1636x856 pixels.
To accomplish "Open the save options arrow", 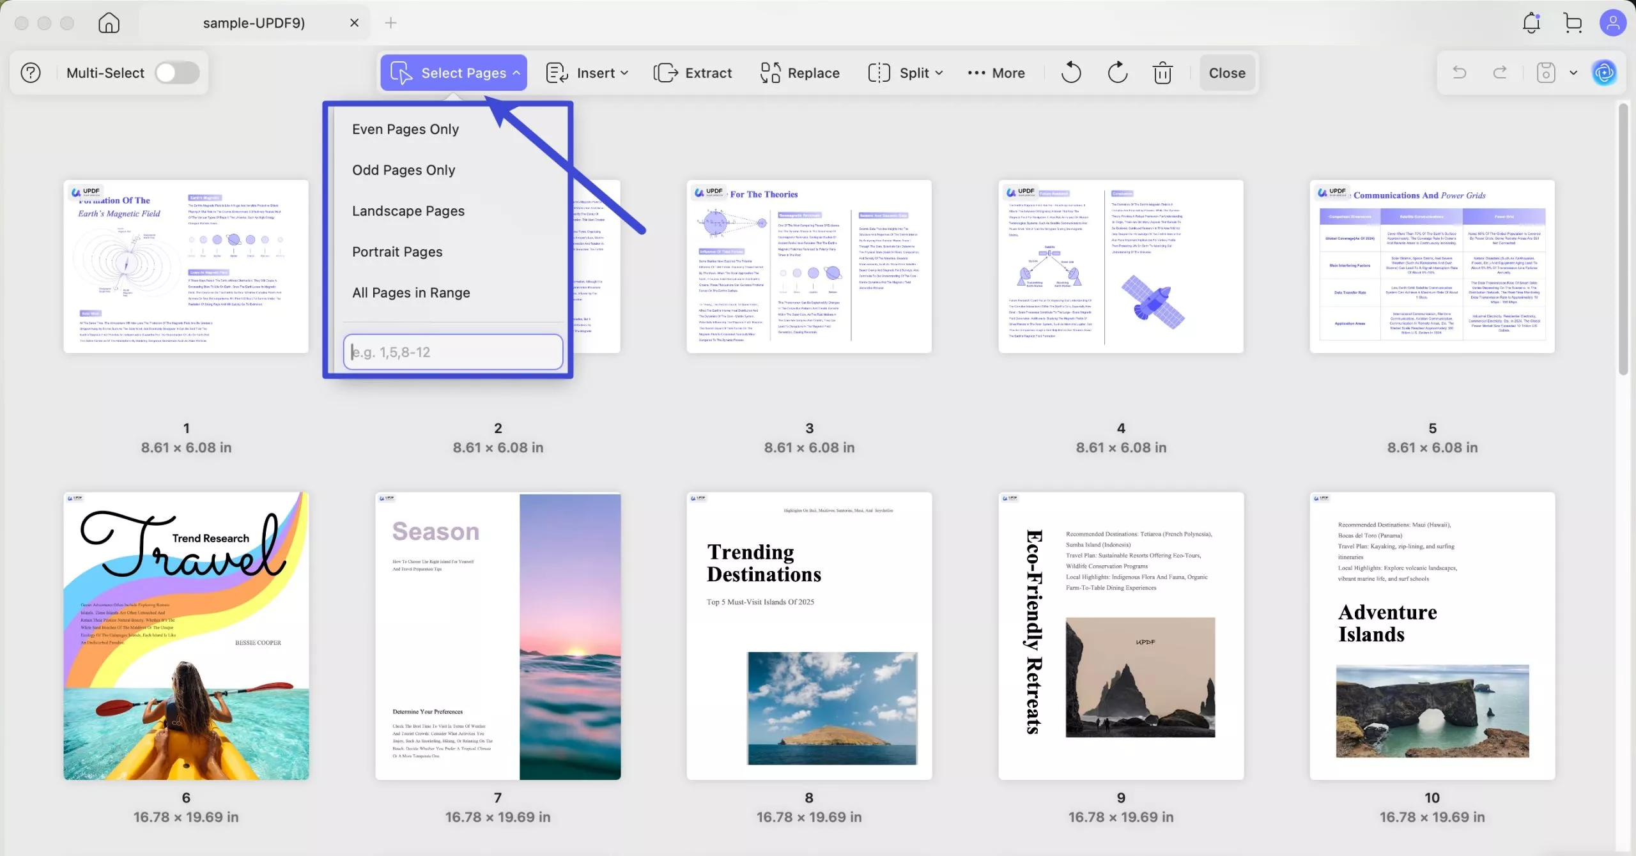I will (x=1573, y=73).
